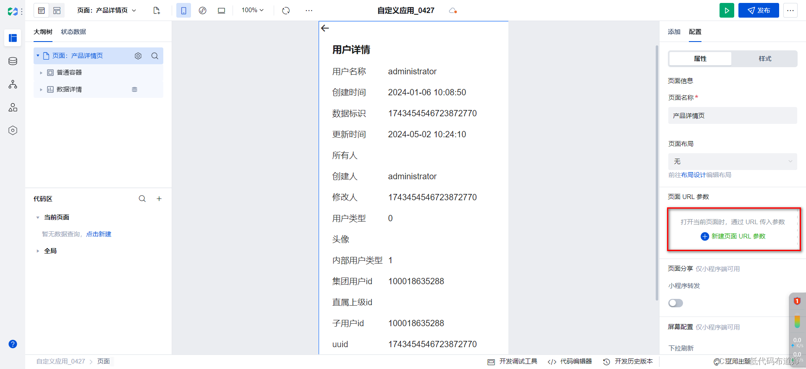806x369 pixels.
Task: Collapse the 产品详情页 page tree node
Action: point(38,56)
